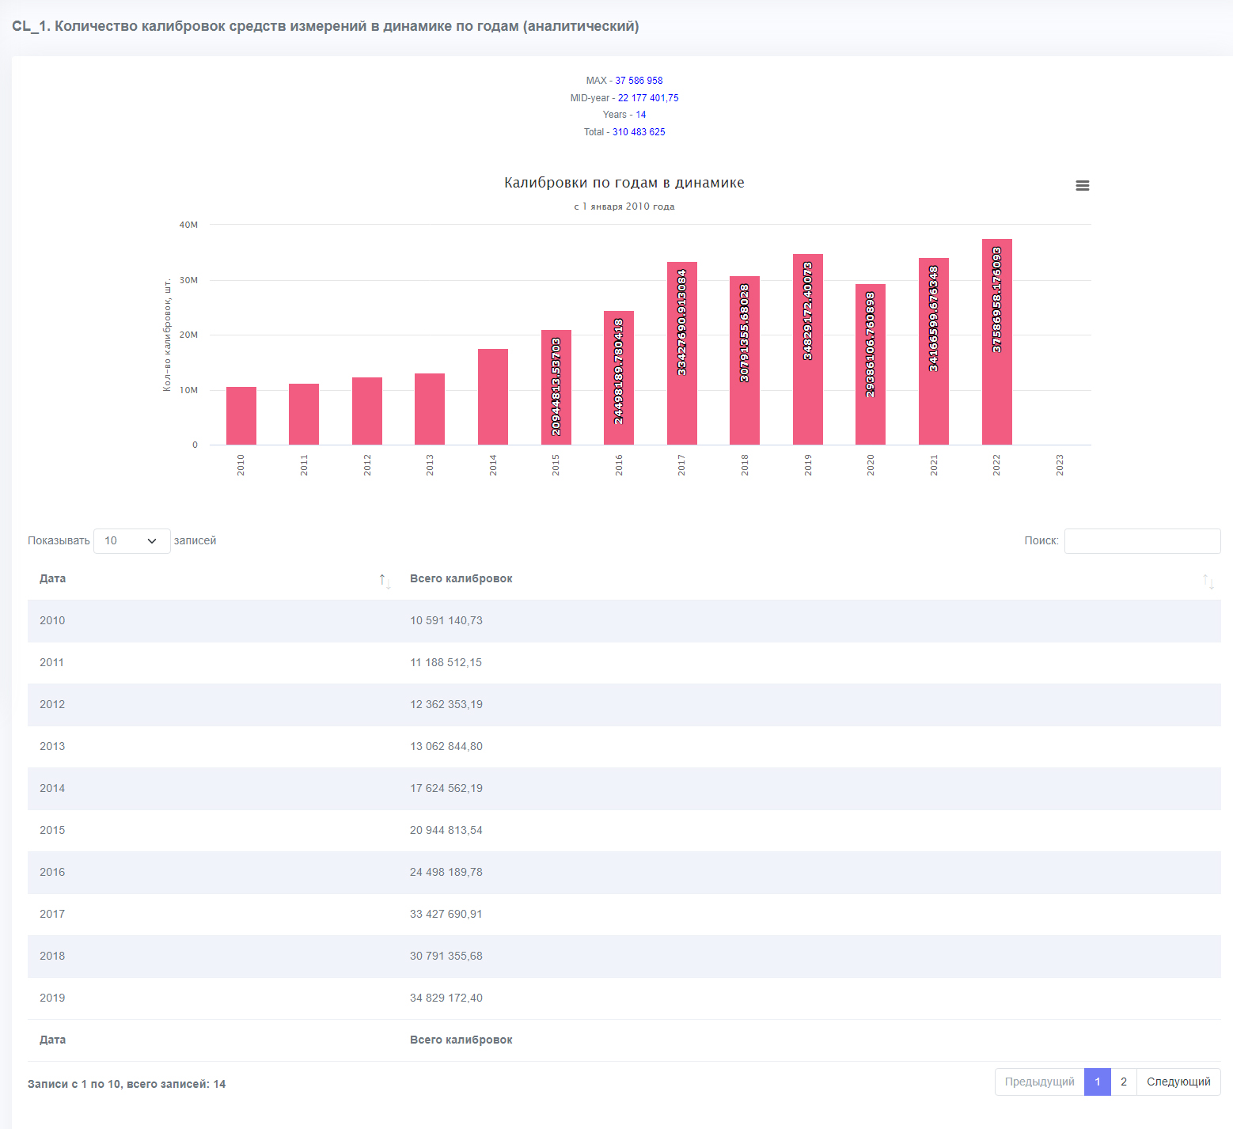Click the MAX value 37 586 958
The width and height of the screenshot is (1233, 1129).
639,81
